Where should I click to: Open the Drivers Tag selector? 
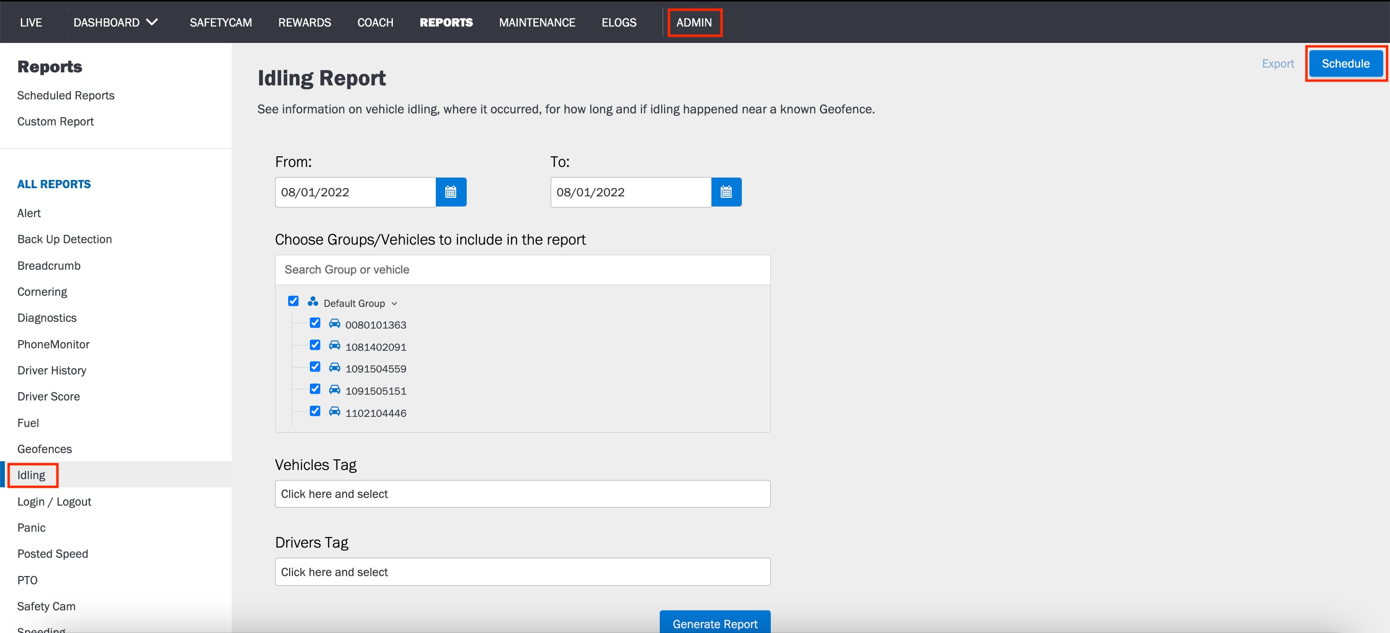[x=522, y=572]
